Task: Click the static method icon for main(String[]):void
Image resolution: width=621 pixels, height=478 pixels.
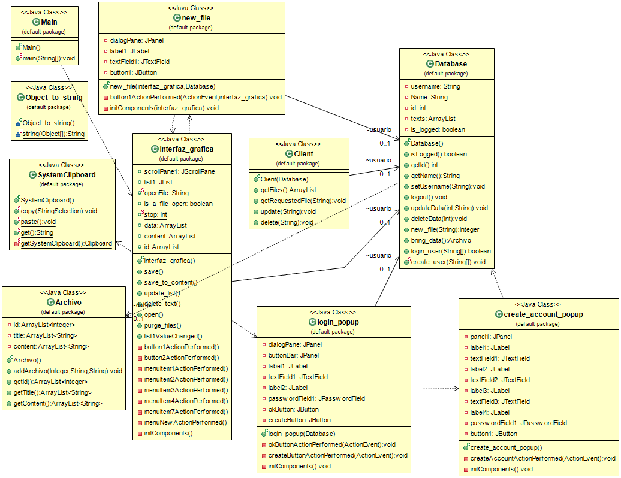Action: pos(18,58)
